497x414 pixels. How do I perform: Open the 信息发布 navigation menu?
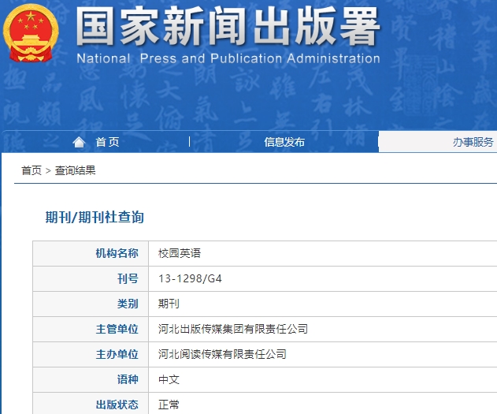pyautogui.click(x=284, y=142)
